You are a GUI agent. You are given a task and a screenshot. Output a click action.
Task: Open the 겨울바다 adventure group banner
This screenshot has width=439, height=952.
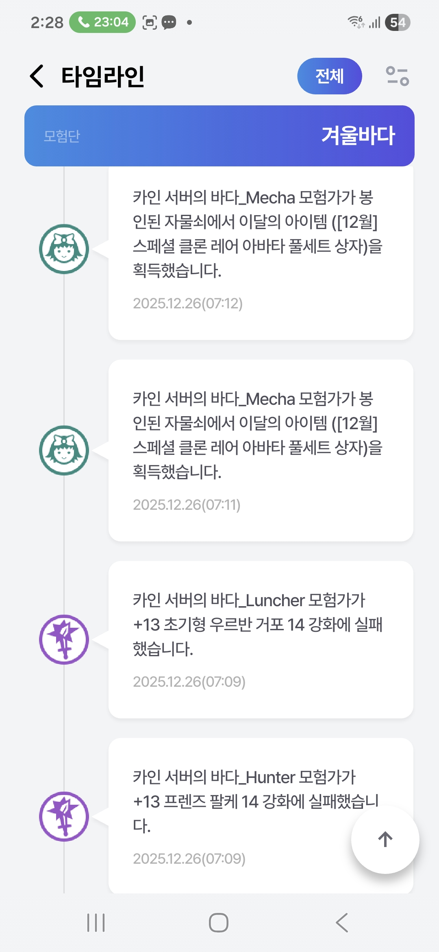[x=219, y=136]
